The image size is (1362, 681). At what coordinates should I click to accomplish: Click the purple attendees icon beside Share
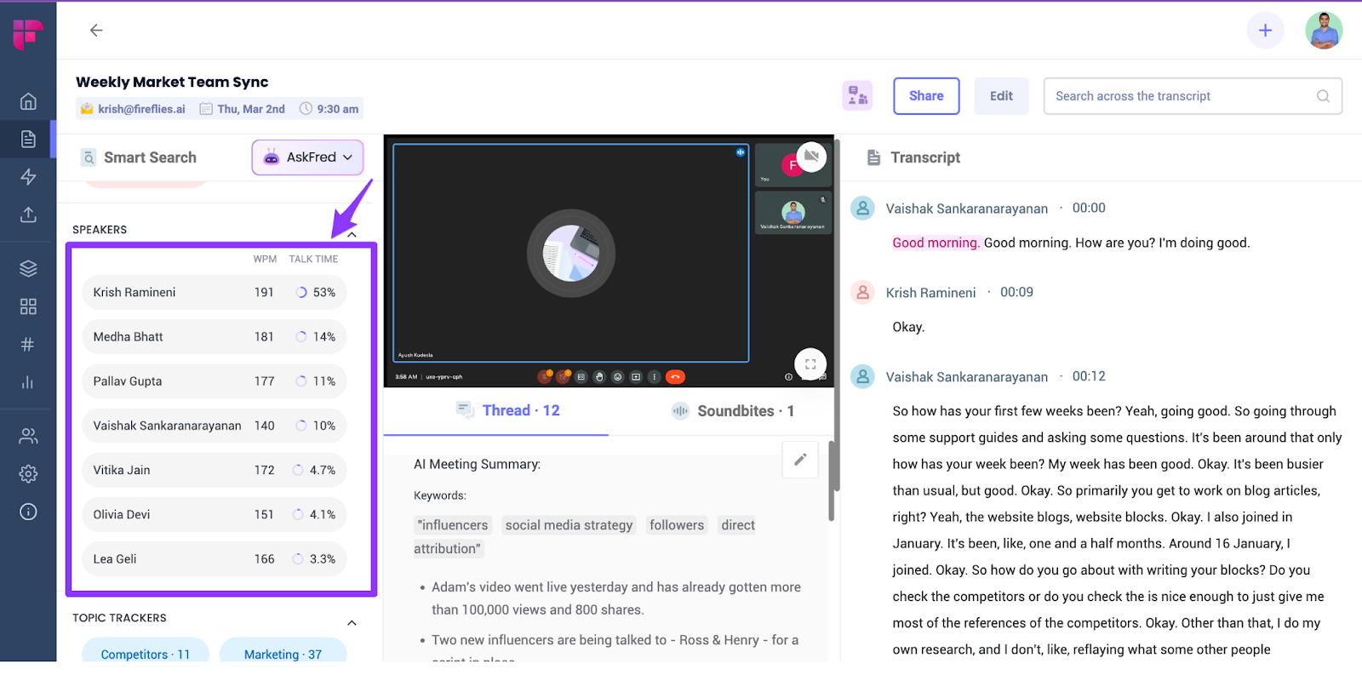857,96
